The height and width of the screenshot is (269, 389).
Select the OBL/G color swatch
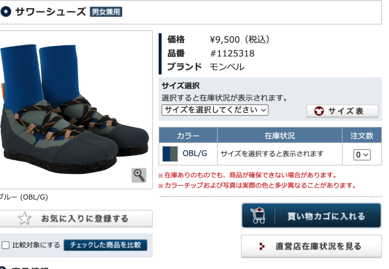tap(170, 154)
